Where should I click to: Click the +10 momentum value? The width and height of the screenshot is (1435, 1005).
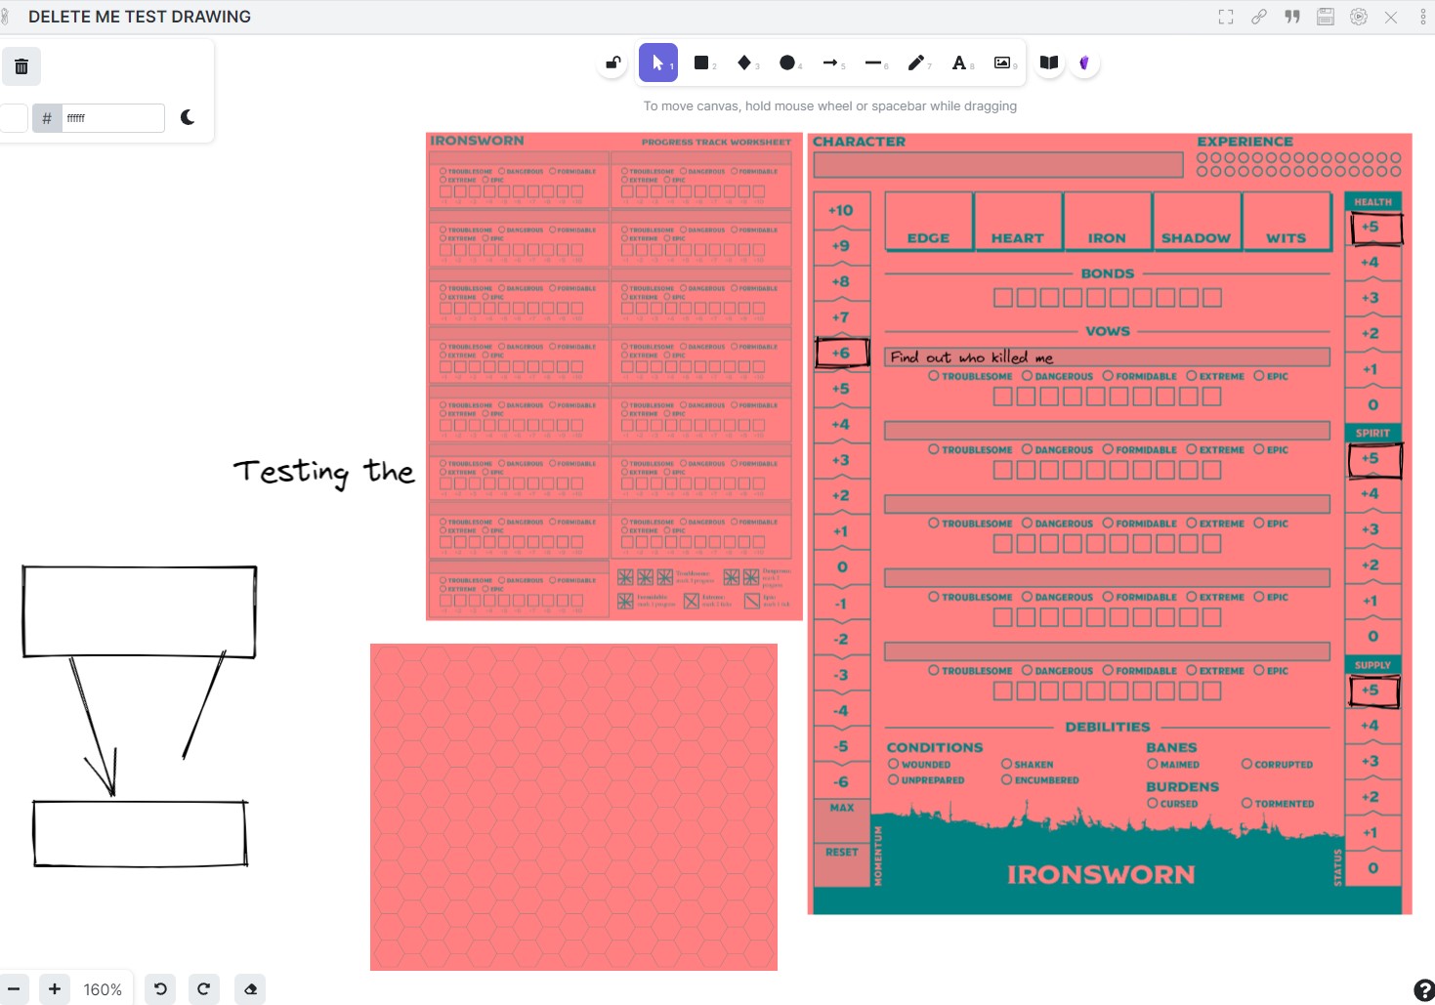841,210
